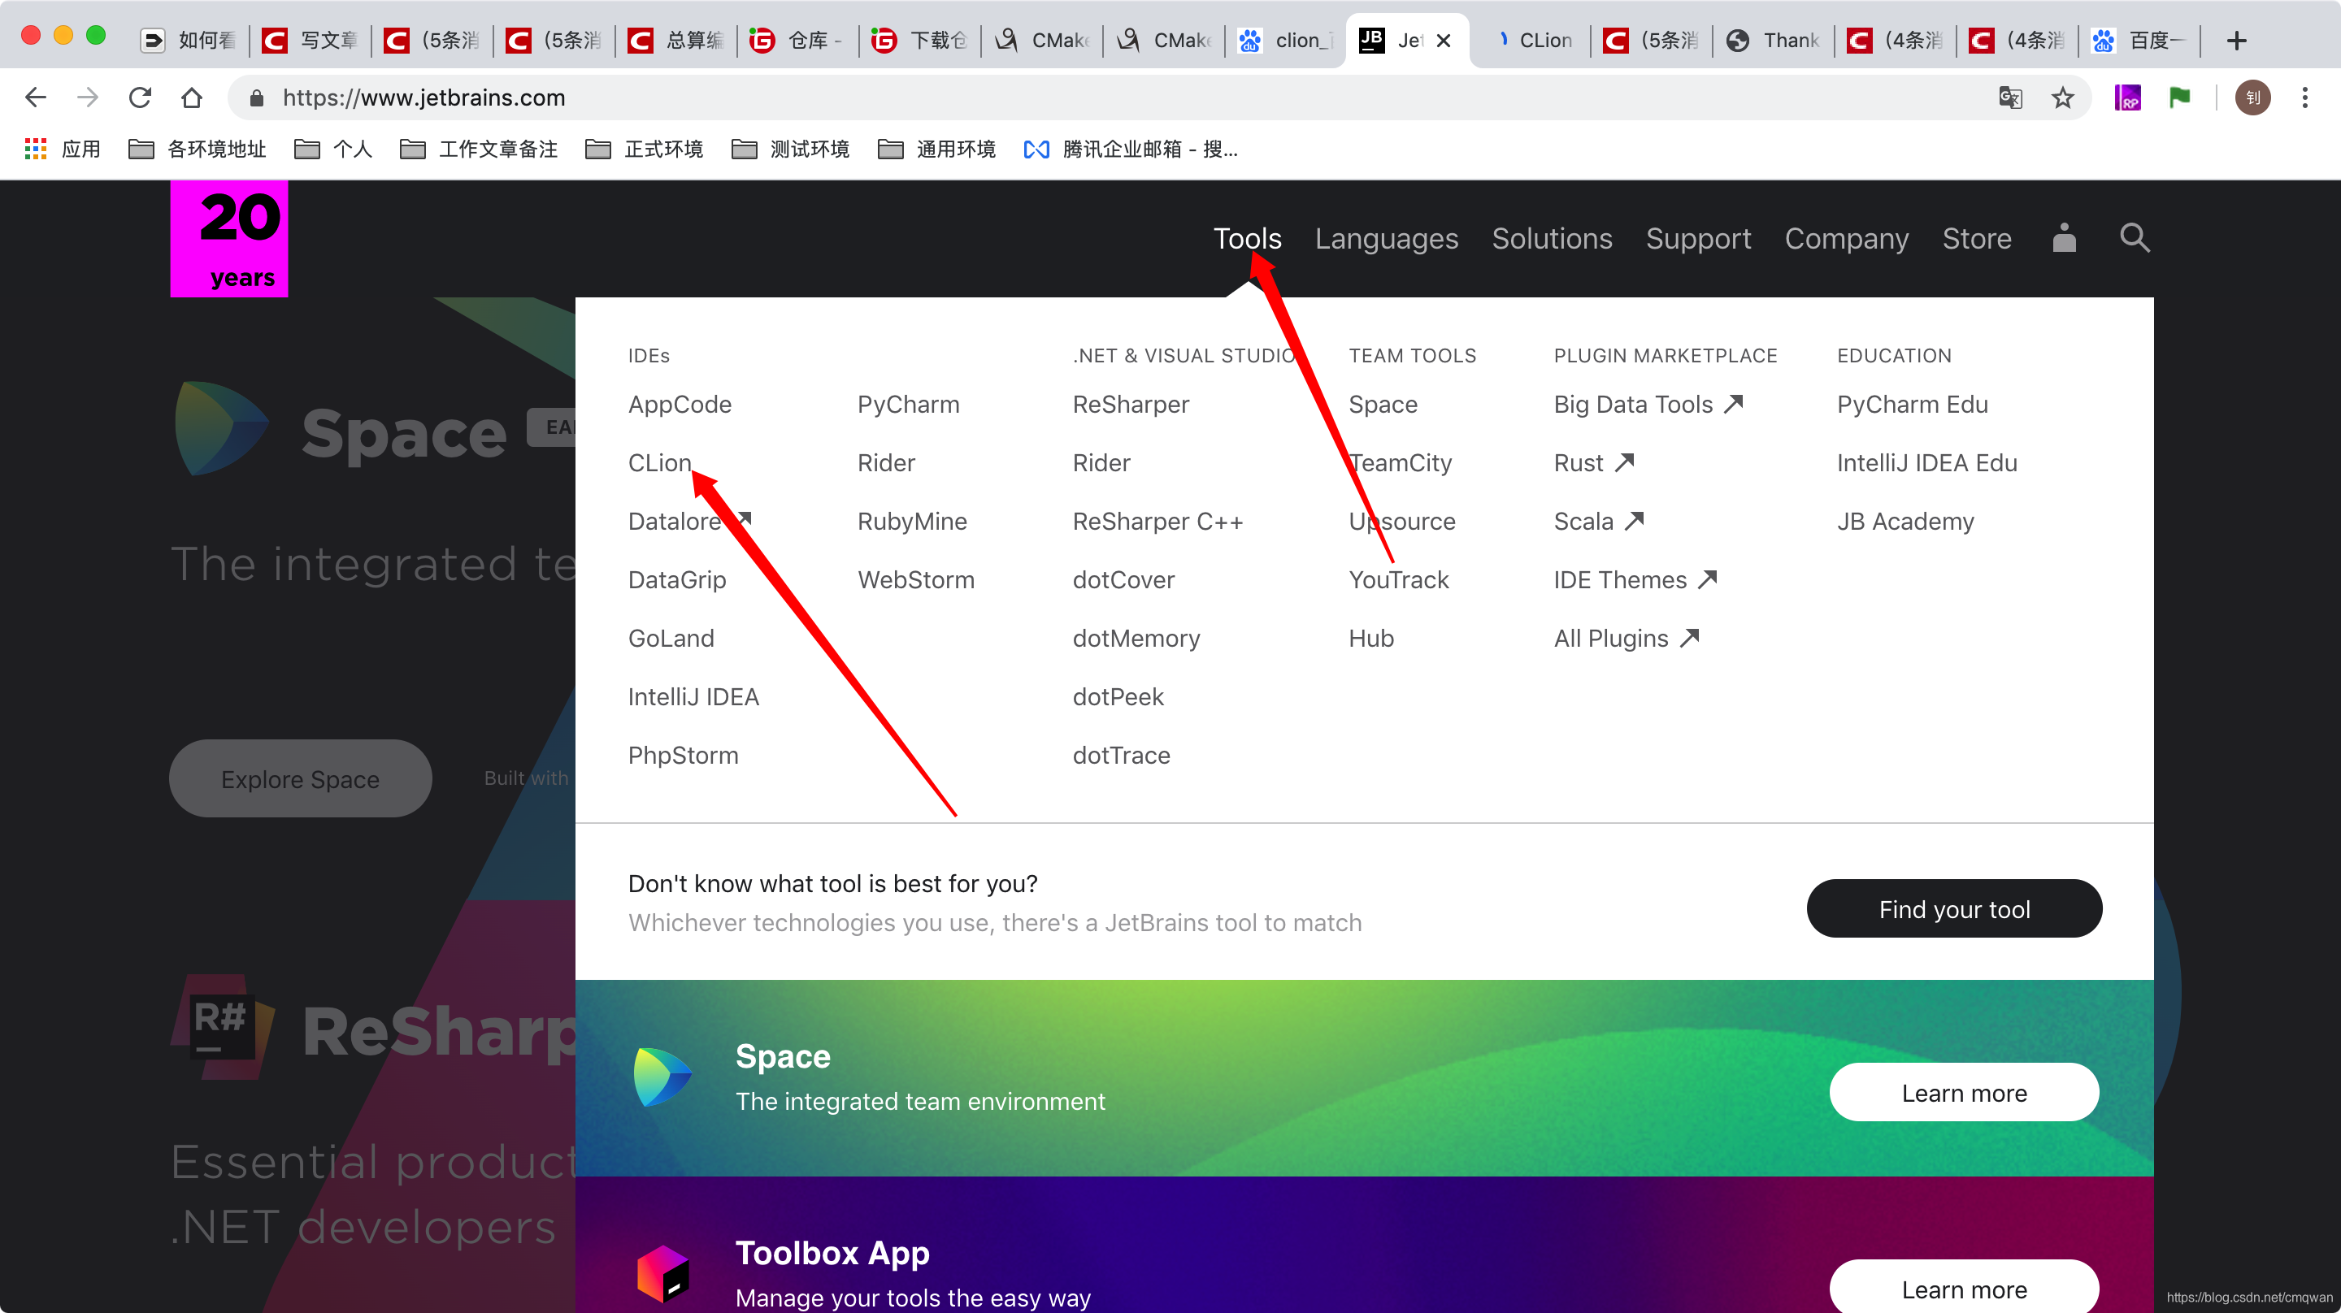
Task: Open the 测试环境 bookmark folder
Action: point(791,149)
